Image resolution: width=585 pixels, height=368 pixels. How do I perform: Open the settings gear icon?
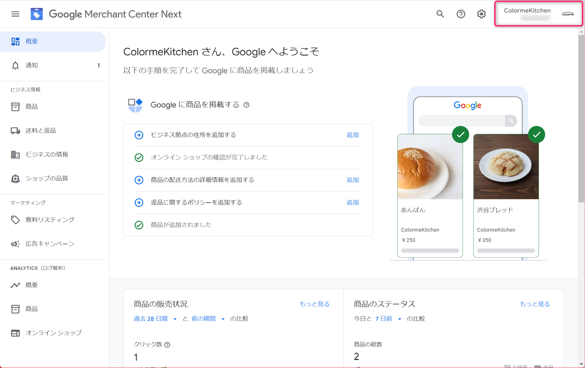(481, 14)
